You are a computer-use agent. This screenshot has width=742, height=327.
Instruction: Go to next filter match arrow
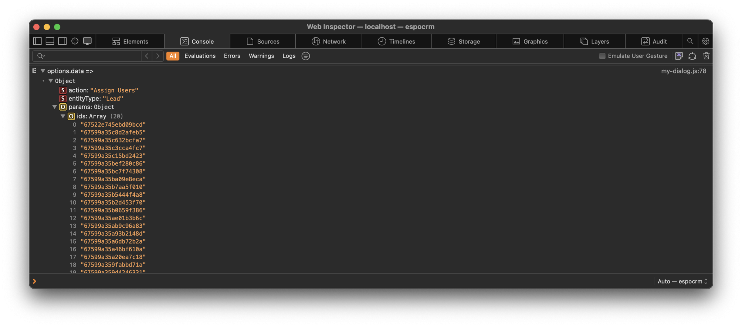tap(158, 56)
